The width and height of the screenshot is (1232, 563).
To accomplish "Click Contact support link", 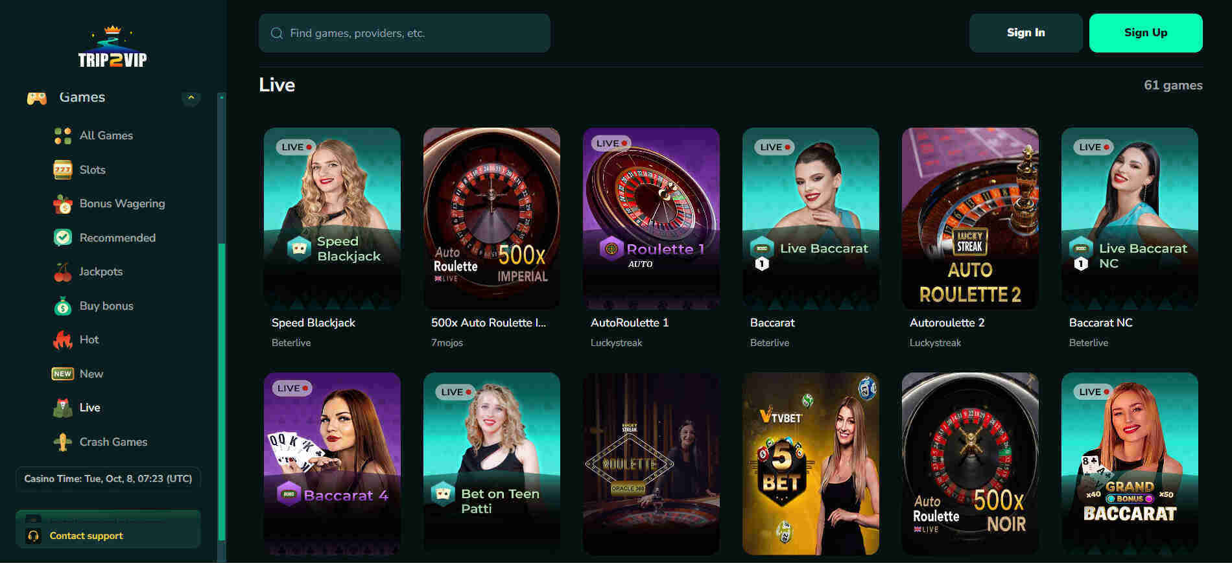I will pyautogui.click(x=86, y=536).
